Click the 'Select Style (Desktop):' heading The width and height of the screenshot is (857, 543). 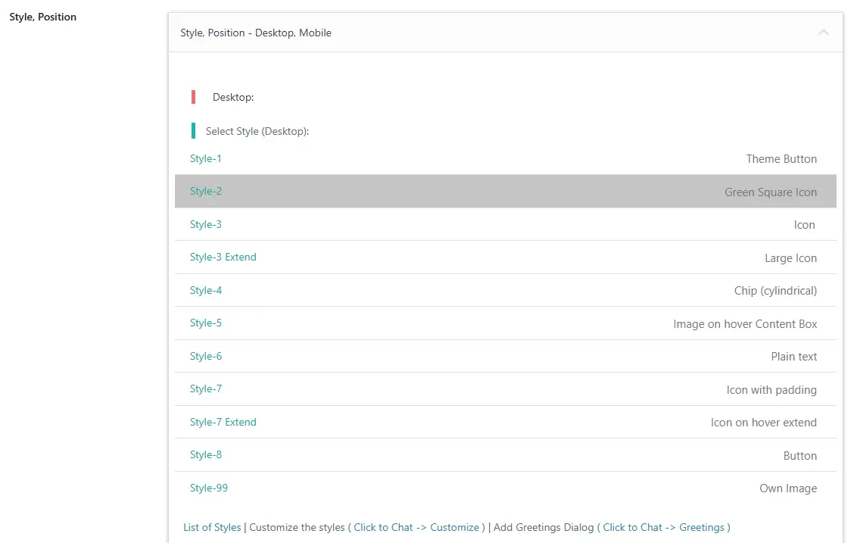point(257,131)
